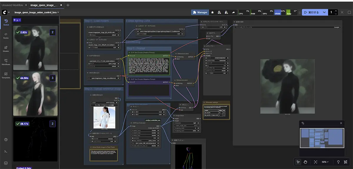This screenshot has height=169, width=353.
Task: Change the bbox_detector yolox selector
Action: click(x=145, y=140)
